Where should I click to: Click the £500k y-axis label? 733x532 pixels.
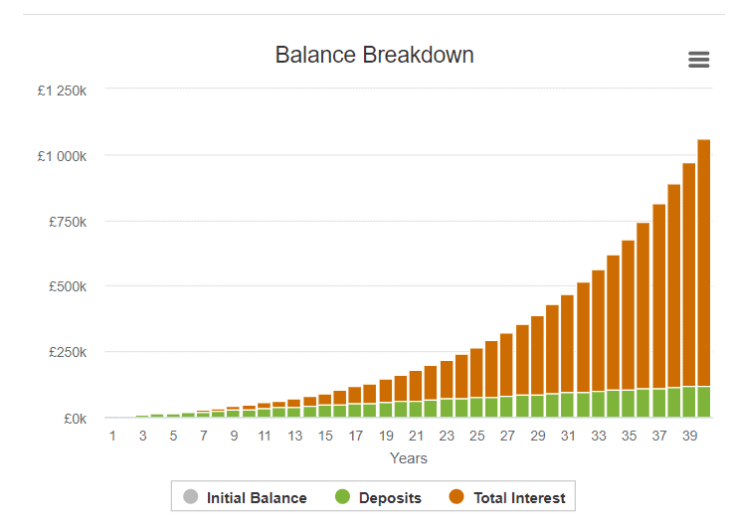[68, 286]
